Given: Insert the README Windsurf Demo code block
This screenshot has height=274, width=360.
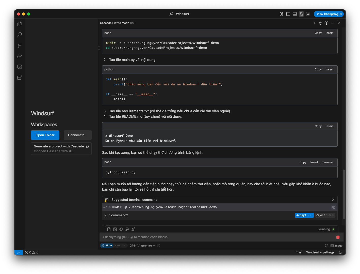Looking at the screenshot, I should click(330, 126).
